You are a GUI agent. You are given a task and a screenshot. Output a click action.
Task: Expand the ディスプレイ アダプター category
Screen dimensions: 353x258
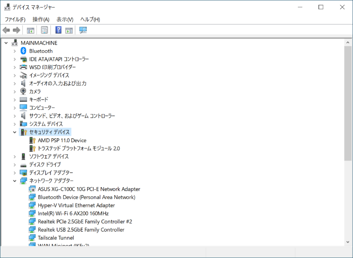point(15,173)
